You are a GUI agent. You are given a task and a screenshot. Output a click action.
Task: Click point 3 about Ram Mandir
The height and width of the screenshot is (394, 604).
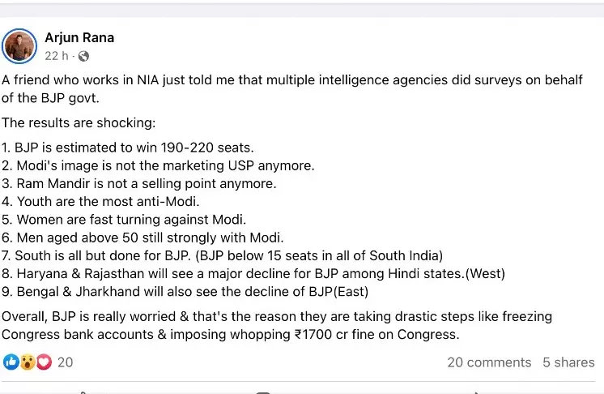tap(139, 183)
